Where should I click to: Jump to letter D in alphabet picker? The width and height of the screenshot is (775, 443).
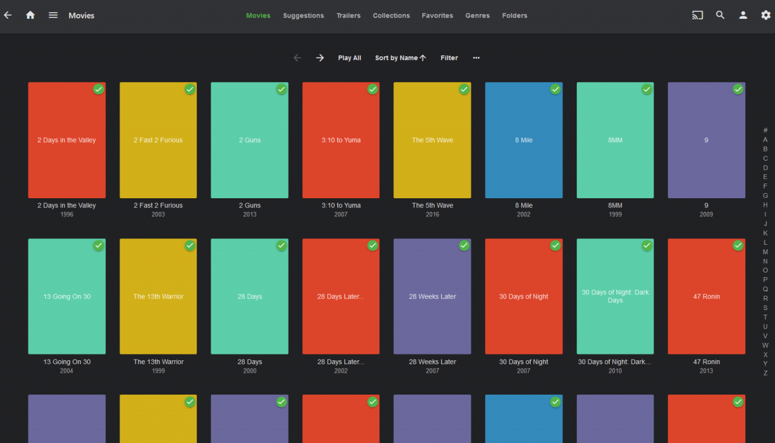(765, 167)
